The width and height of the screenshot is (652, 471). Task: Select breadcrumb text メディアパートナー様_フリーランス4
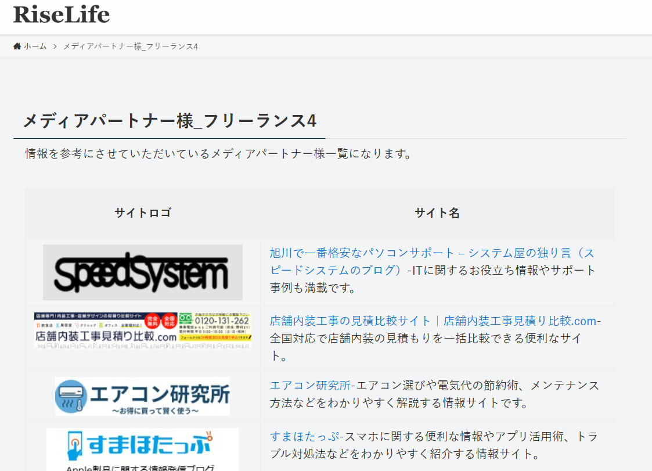click(131, 46)
